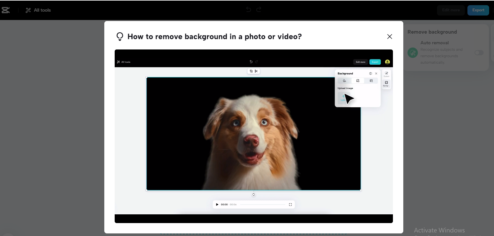The height and width of the screenshot is (236, 494).
Task: Open the All tools dropdown
Action: tap(38, 10)
